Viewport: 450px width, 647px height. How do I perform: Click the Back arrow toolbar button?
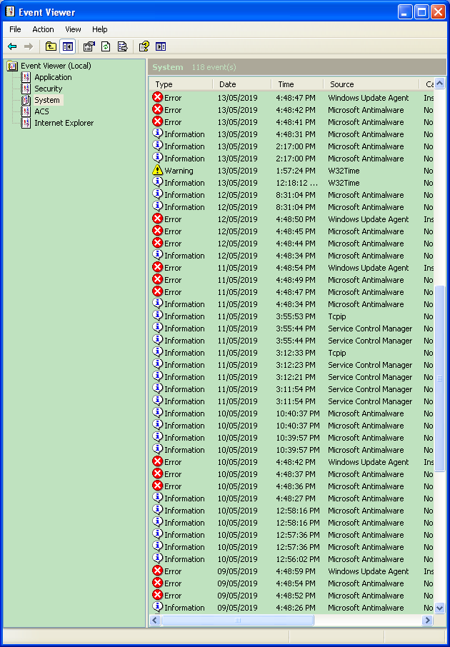pyautogui.click(x=12, y=46)
